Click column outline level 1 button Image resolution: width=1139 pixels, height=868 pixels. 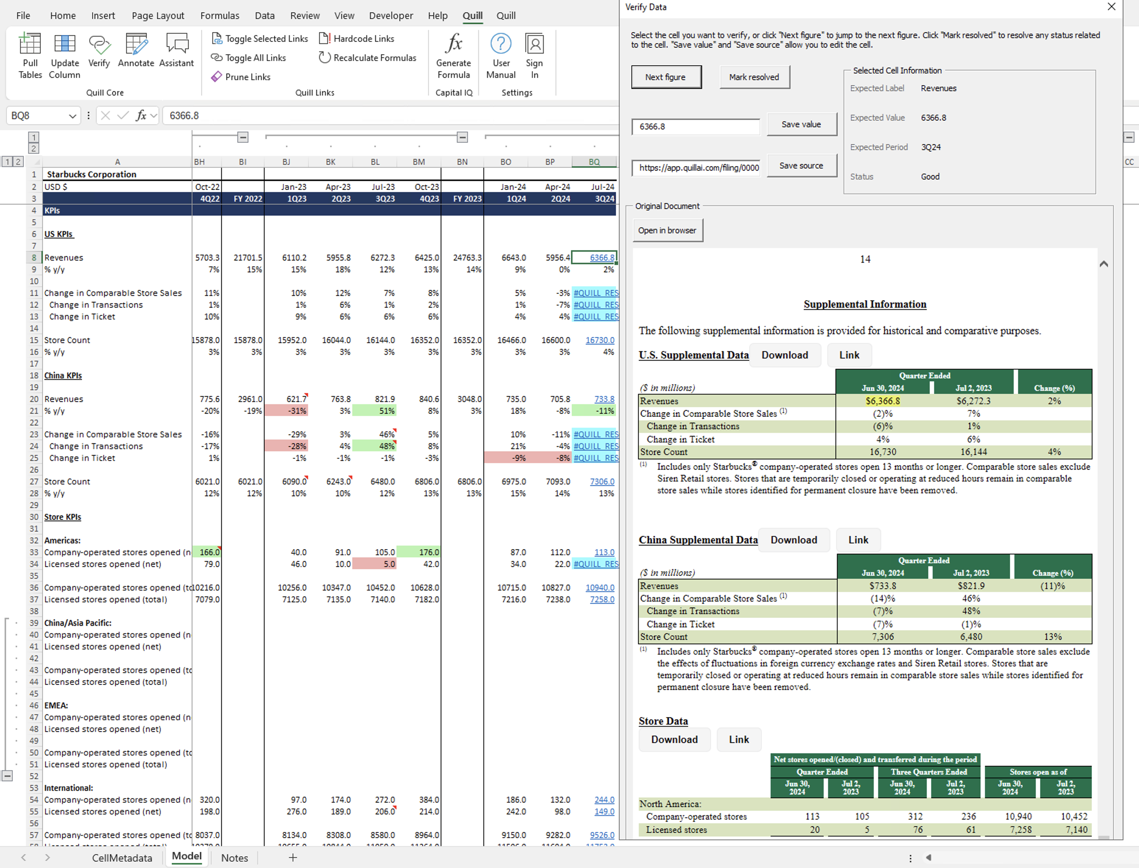(34, 137)
